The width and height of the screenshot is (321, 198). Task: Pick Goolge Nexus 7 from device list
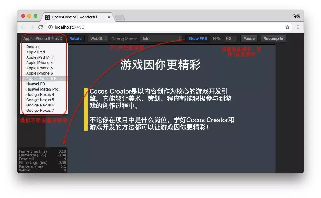[44, 111]
